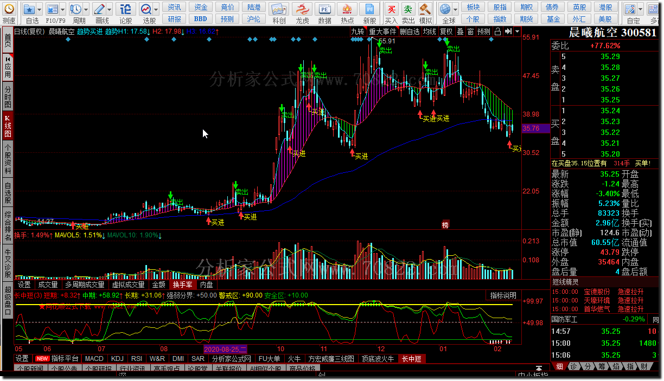Open the 新股 IPO icon

(370, 10)
